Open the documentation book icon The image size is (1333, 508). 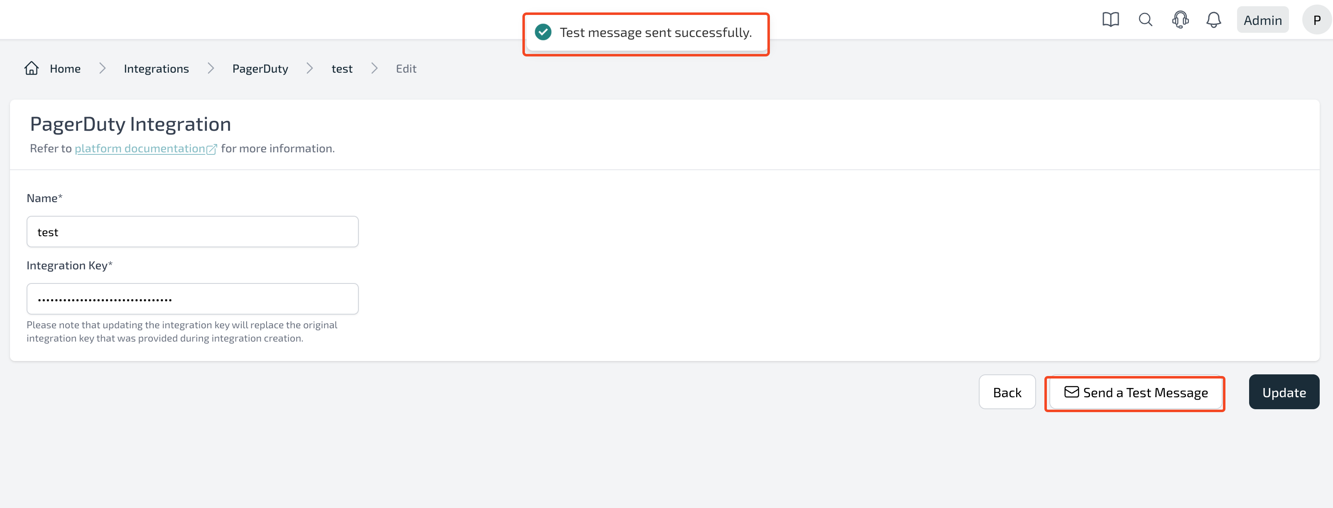pyautogui.click(x=1110, y=20)
